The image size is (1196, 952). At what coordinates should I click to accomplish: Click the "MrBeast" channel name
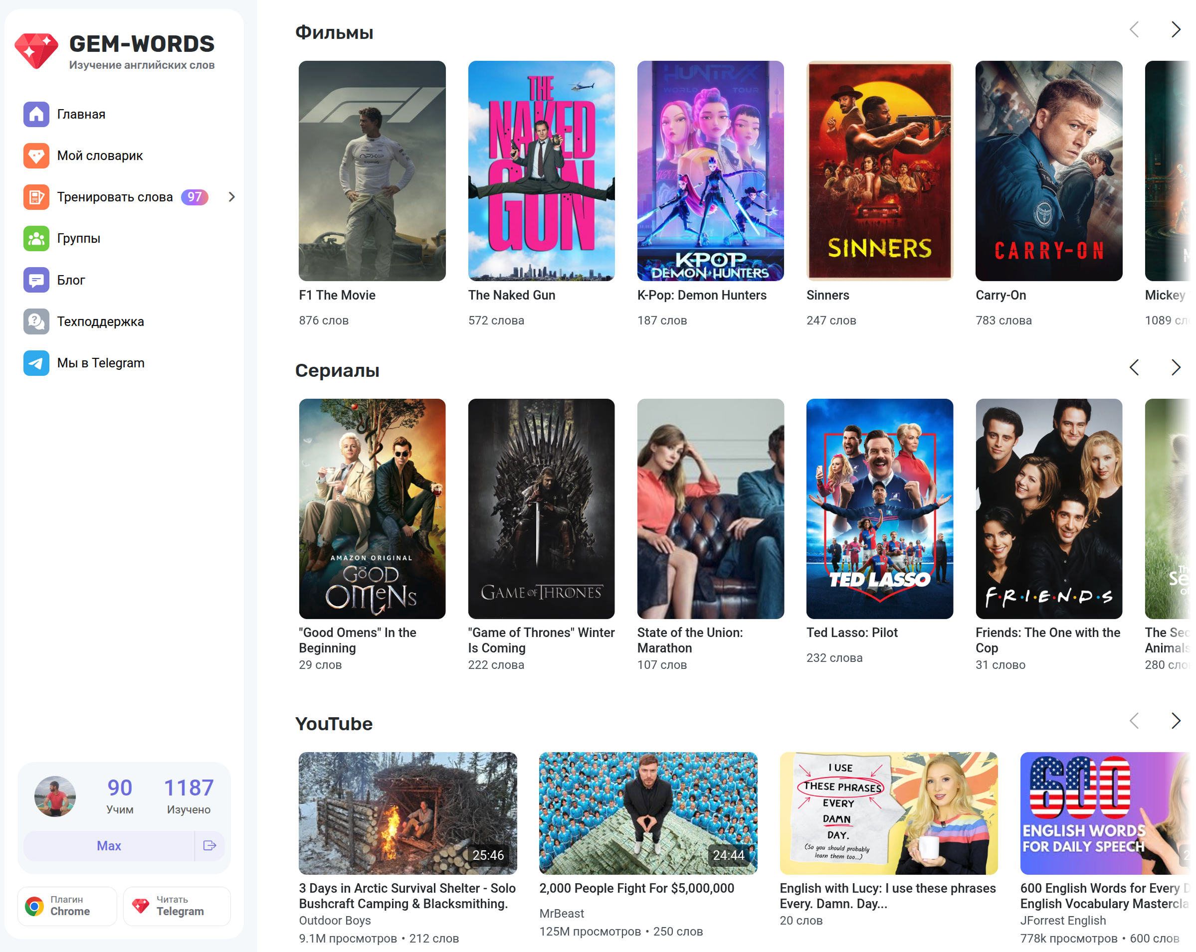click(x=562, y=913)
